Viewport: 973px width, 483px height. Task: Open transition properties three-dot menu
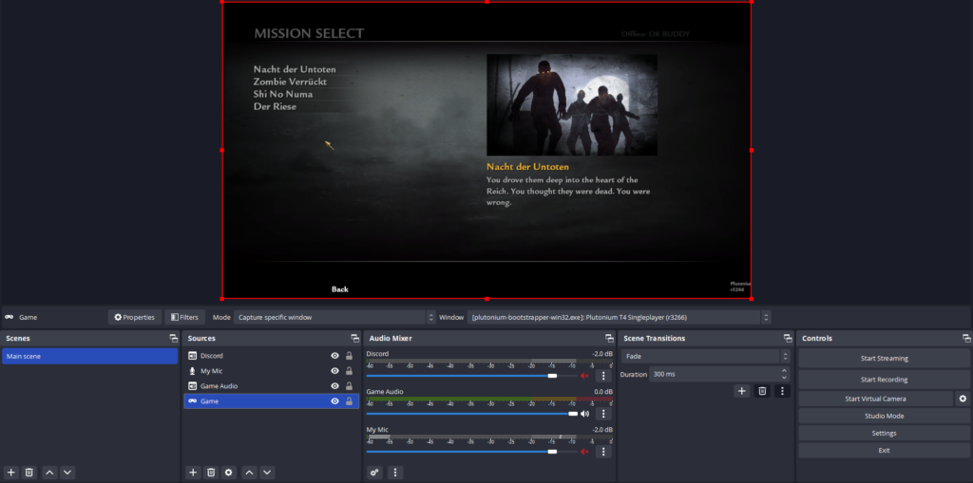pyautogui.click(x=783, y=391)
